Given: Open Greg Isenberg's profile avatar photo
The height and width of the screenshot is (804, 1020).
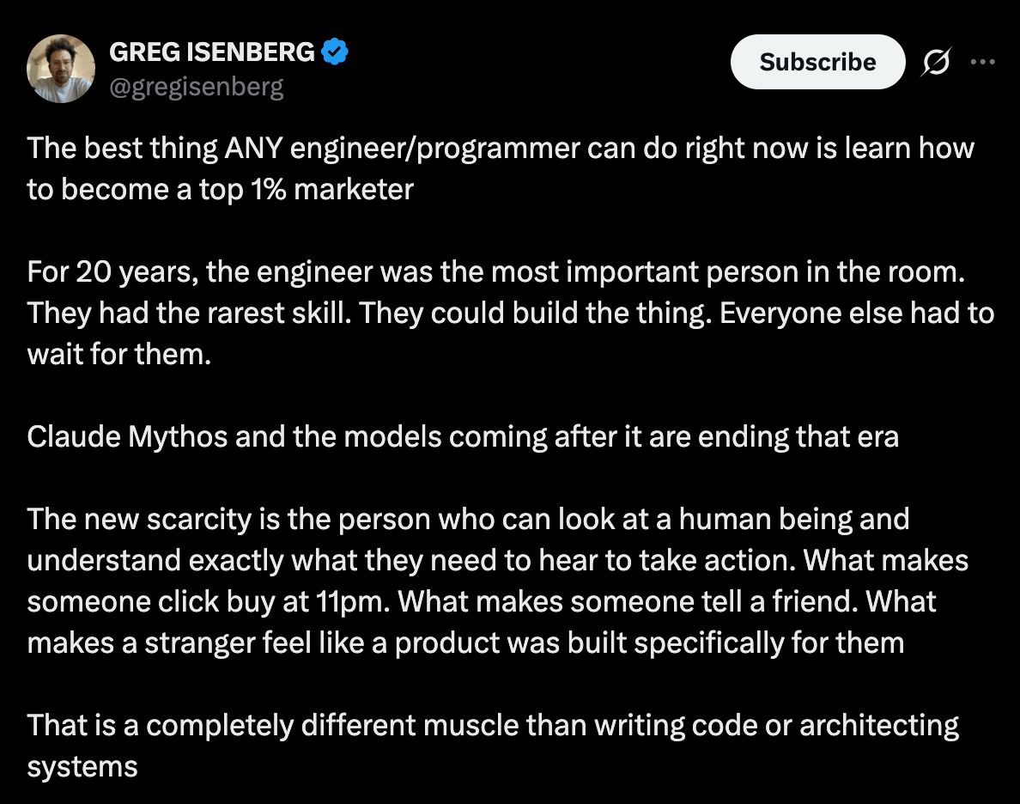Looking at the screenshot, I should click(x=60, y=69).
